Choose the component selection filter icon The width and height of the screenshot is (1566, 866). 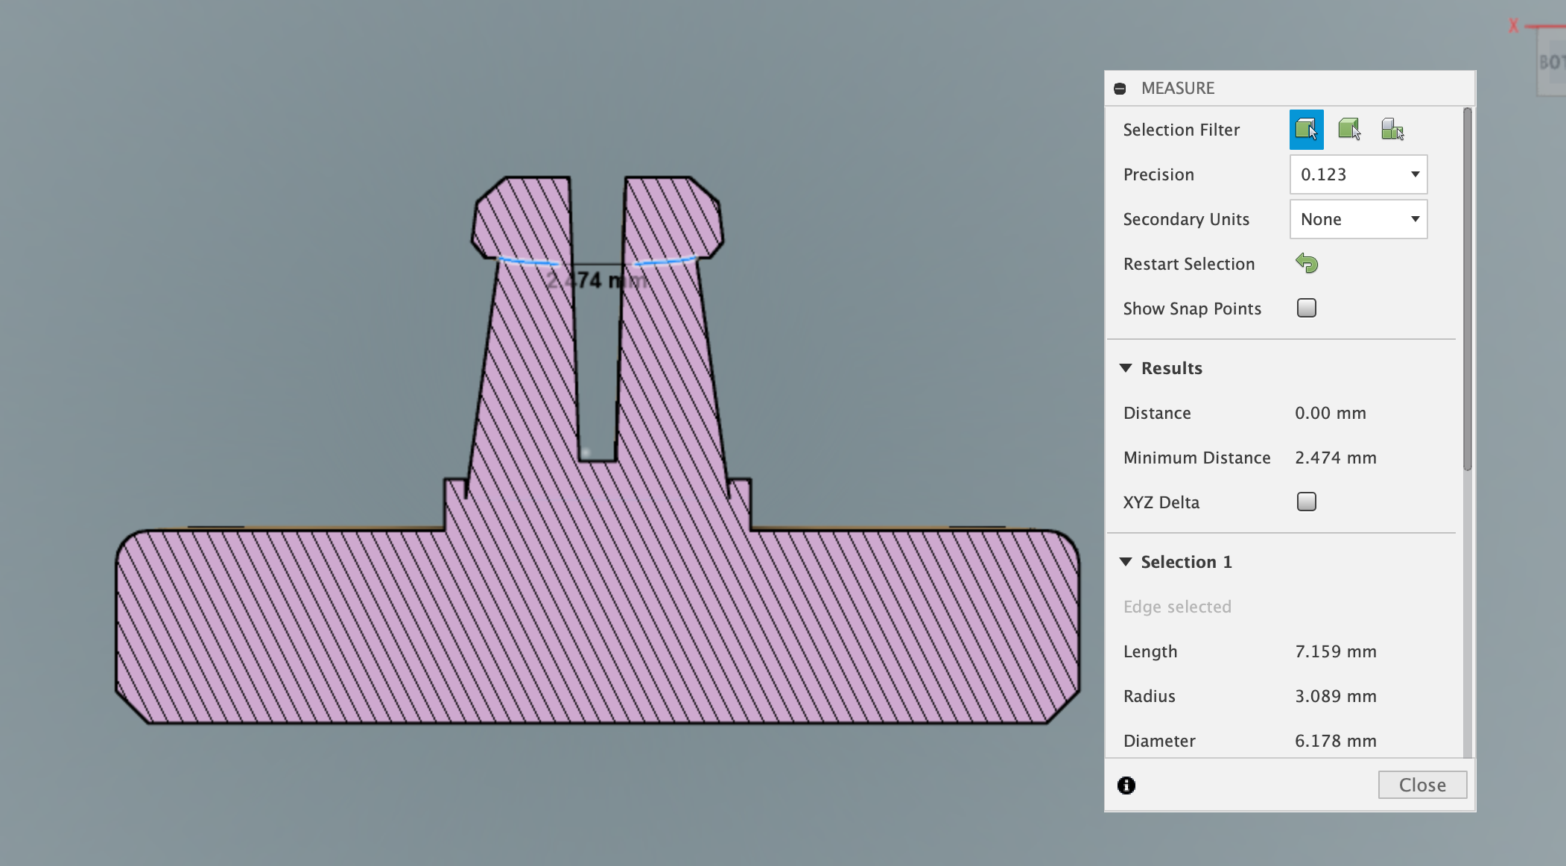click(x=1392, y=130)
